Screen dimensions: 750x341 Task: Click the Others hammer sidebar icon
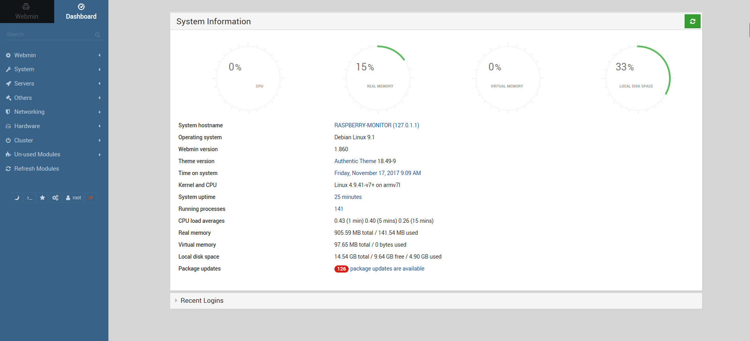[8, 98]
